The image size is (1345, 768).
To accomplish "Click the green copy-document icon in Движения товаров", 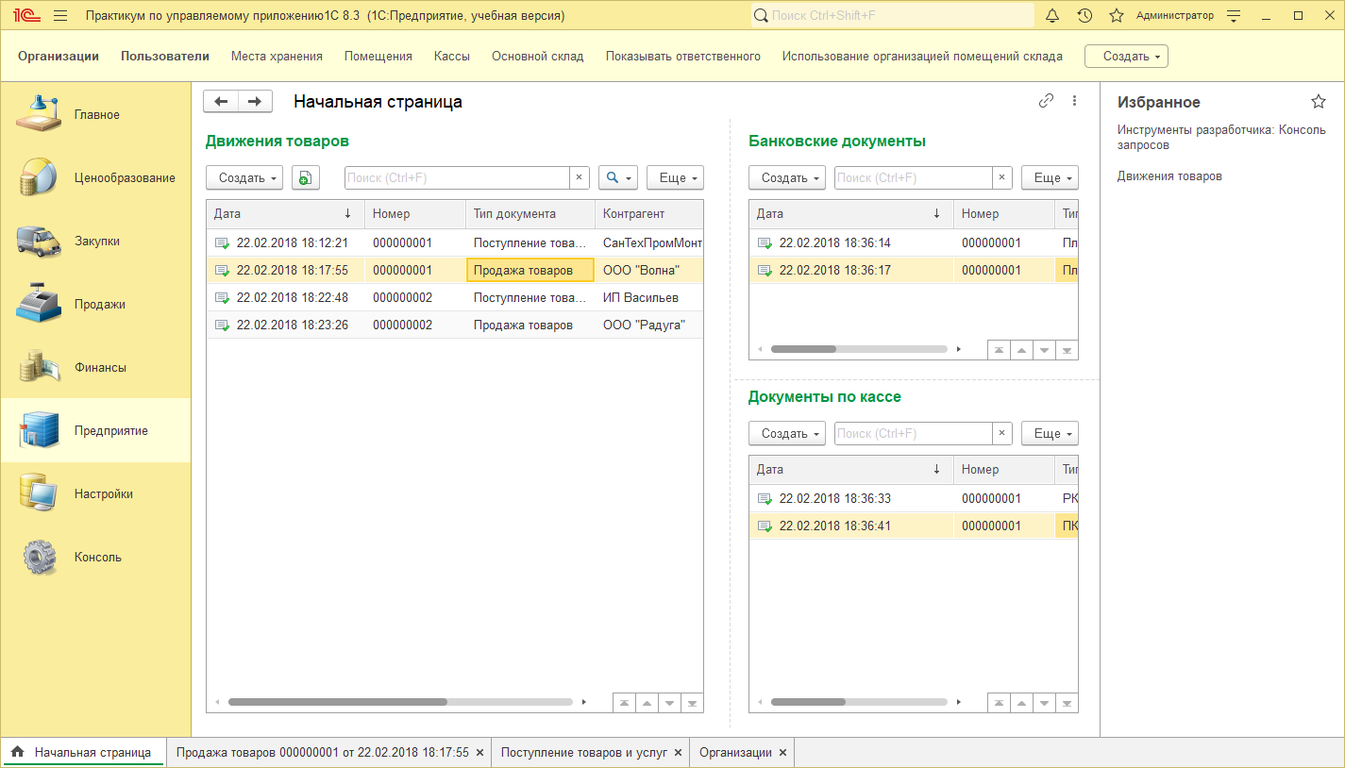I will coord(306,177).
